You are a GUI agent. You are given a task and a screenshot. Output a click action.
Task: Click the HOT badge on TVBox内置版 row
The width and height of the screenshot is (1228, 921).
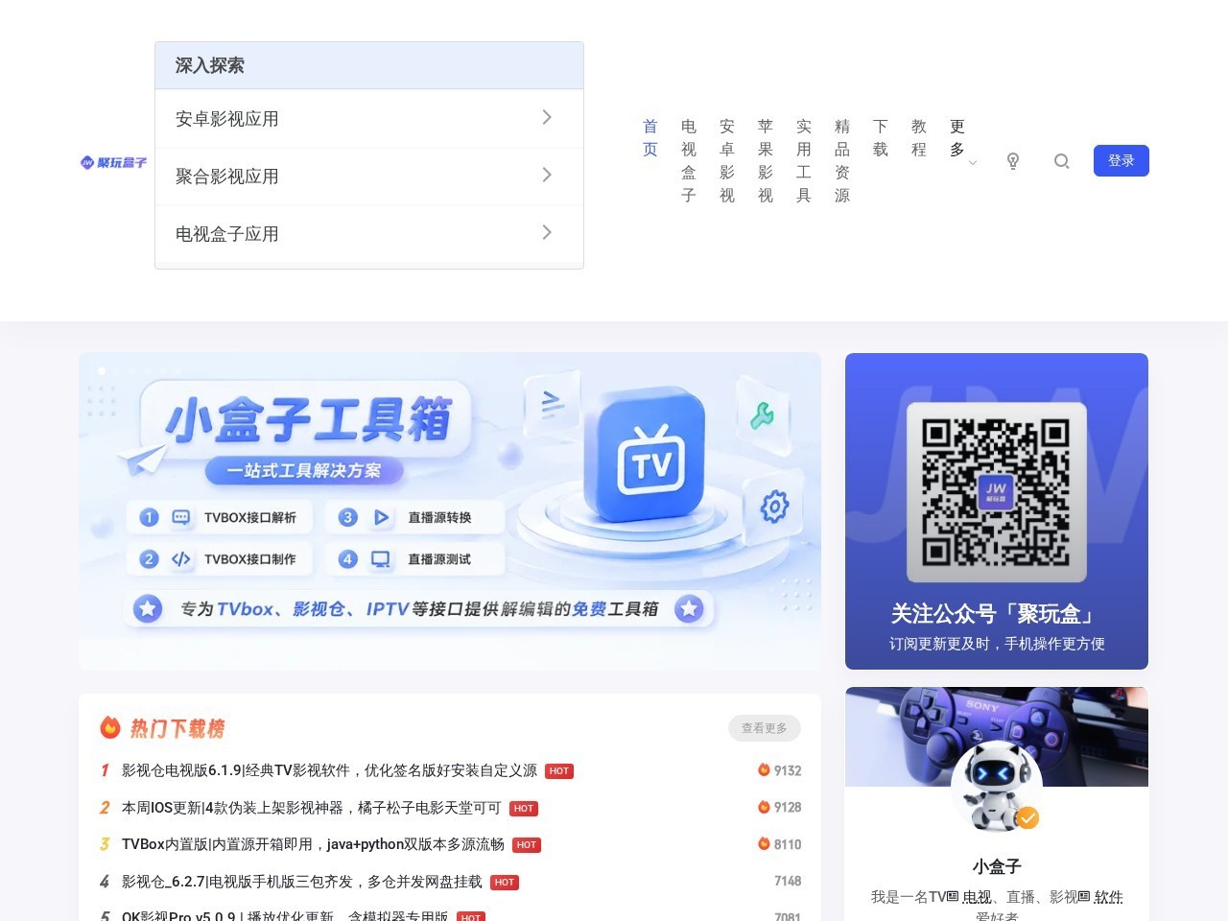pyautogui.click(x=527, y=844)
